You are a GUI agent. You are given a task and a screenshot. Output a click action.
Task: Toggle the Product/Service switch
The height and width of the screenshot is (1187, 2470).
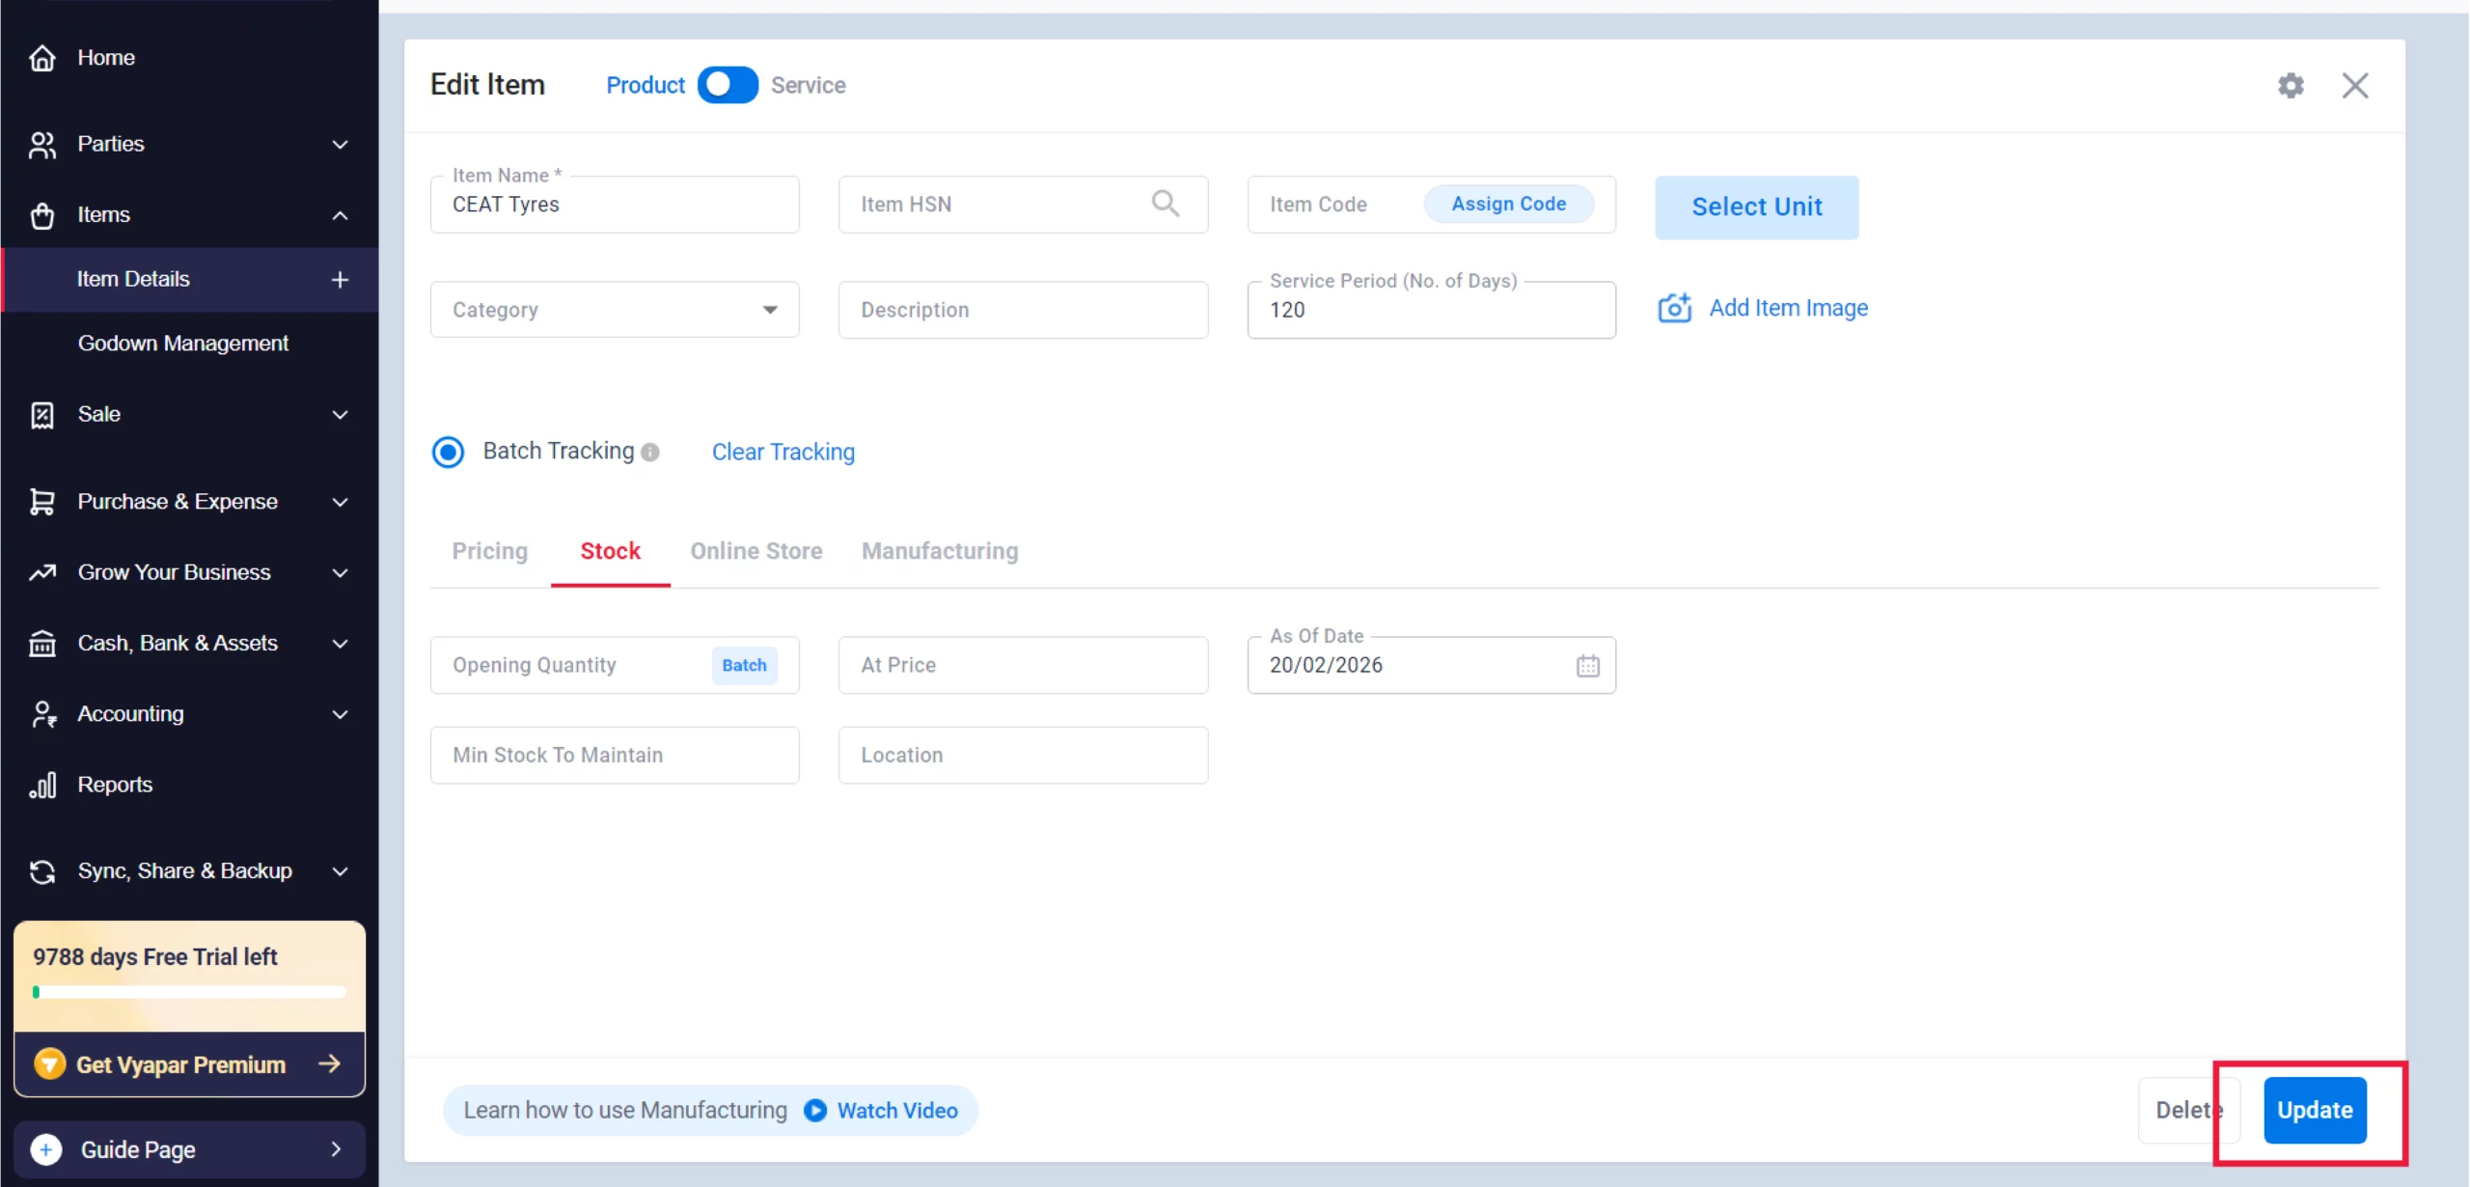tap(727, 85)
